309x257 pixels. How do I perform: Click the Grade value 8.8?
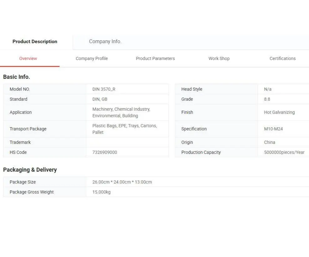(267, 99)
